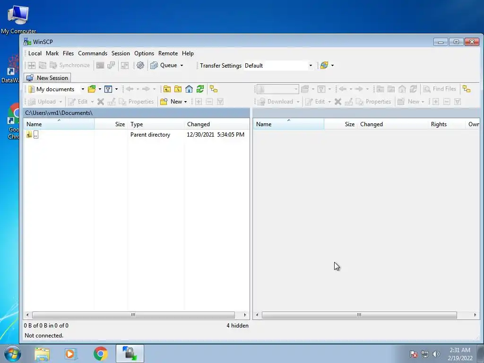Toggle the local directory tree icon
The width and height of the screenshot is (484, 363).
point(214,89)
